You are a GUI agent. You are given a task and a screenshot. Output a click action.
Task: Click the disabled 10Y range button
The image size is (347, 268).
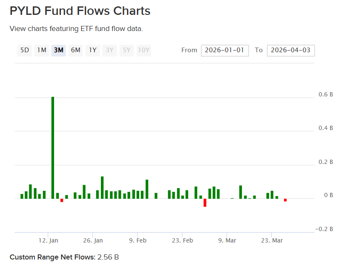(x=143, y=51)
